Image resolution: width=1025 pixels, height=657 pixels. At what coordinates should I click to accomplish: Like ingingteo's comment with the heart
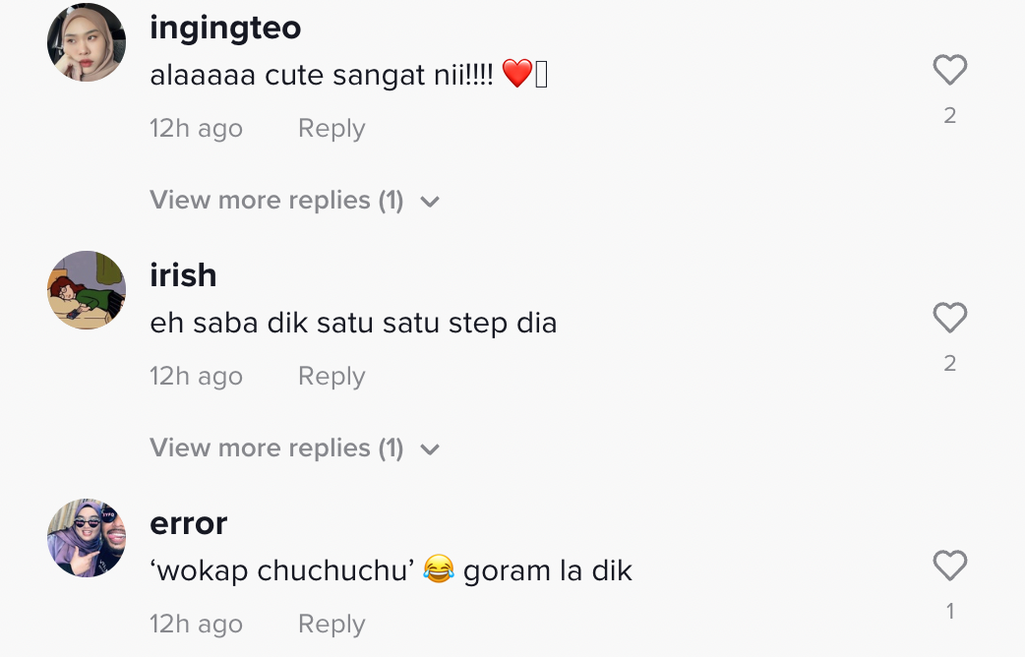point(949,70)
